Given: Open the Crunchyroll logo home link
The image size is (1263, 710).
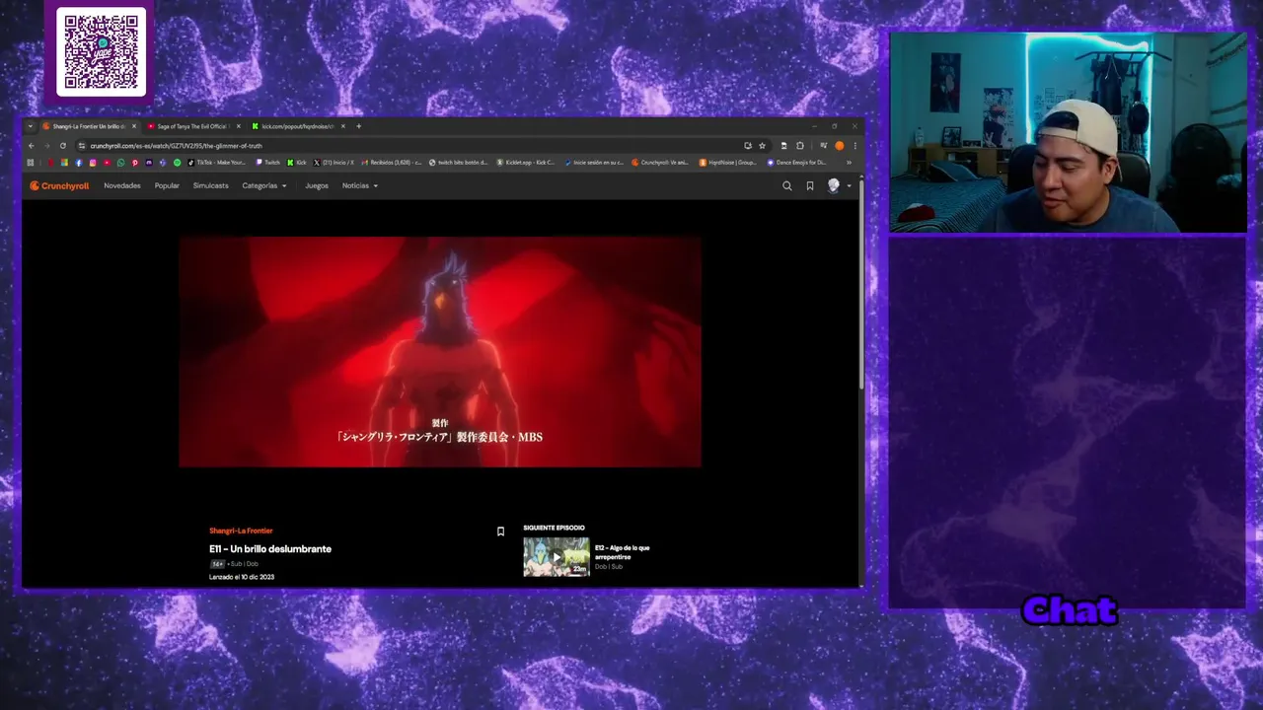Looking at the screenshot, I should [59, 185].
